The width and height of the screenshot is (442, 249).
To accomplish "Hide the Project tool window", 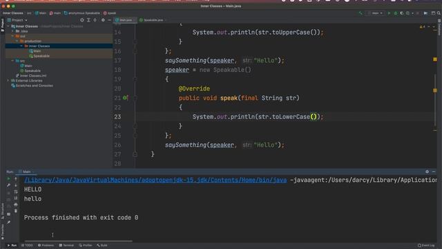I will click(x=109, y=20).
